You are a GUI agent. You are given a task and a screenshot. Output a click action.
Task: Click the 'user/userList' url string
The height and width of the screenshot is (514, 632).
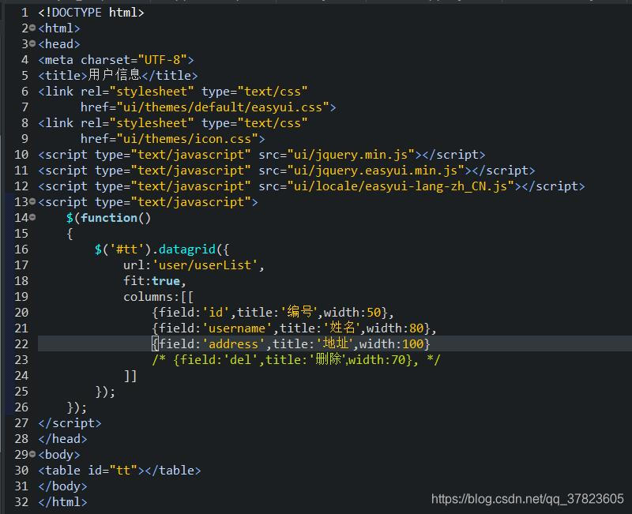205,265
